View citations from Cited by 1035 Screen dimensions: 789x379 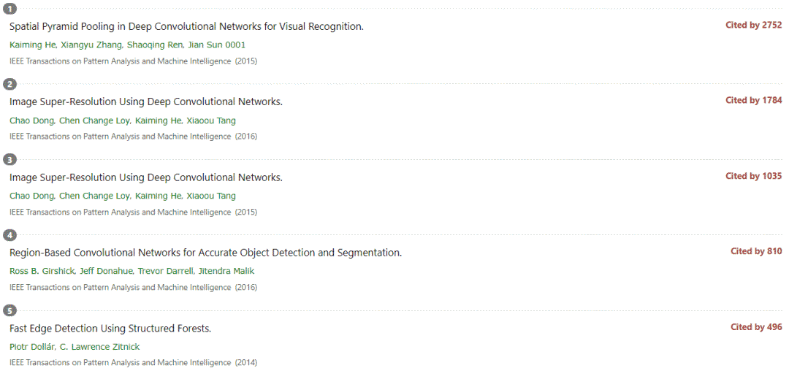754,176
